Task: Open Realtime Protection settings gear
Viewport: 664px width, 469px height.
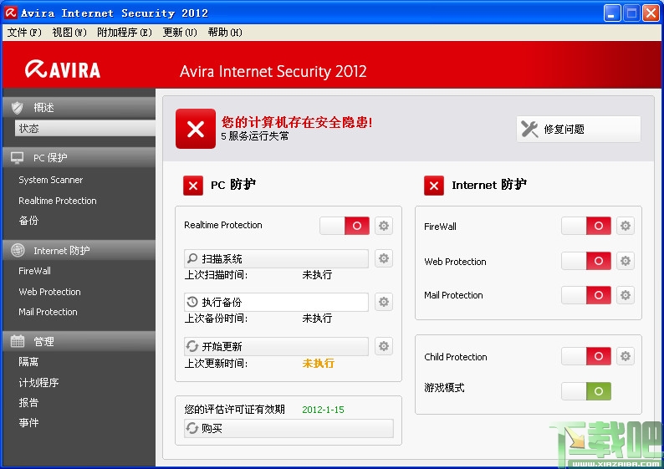Action: coord(384,226)
